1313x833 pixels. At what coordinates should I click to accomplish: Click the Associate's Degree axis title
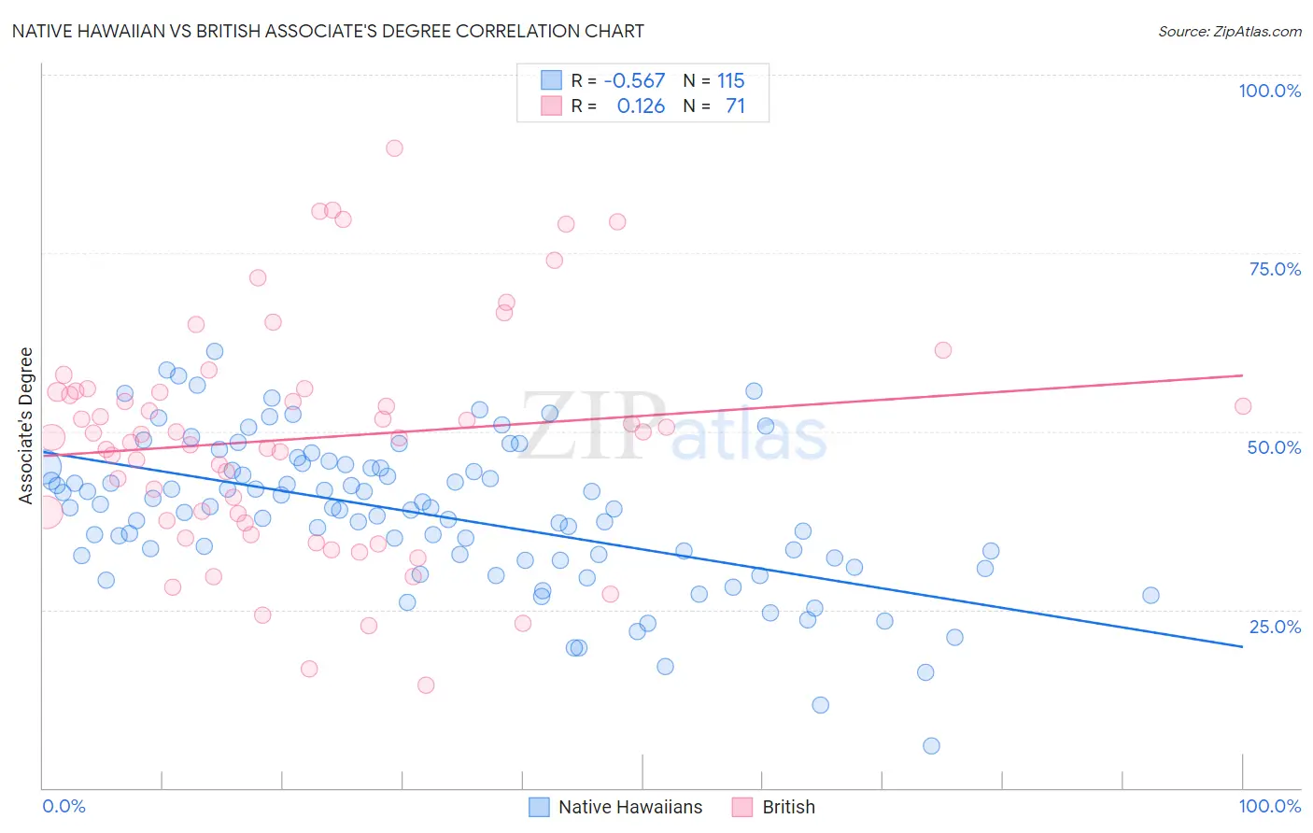[26, 425]
